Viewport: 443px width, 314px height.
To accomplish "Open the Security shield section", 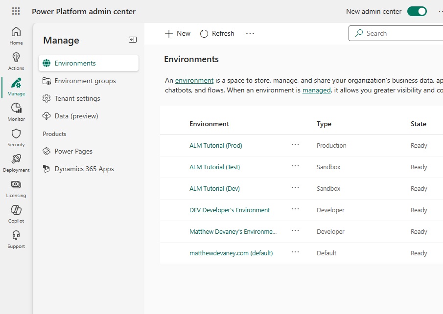I will (16, 137).
